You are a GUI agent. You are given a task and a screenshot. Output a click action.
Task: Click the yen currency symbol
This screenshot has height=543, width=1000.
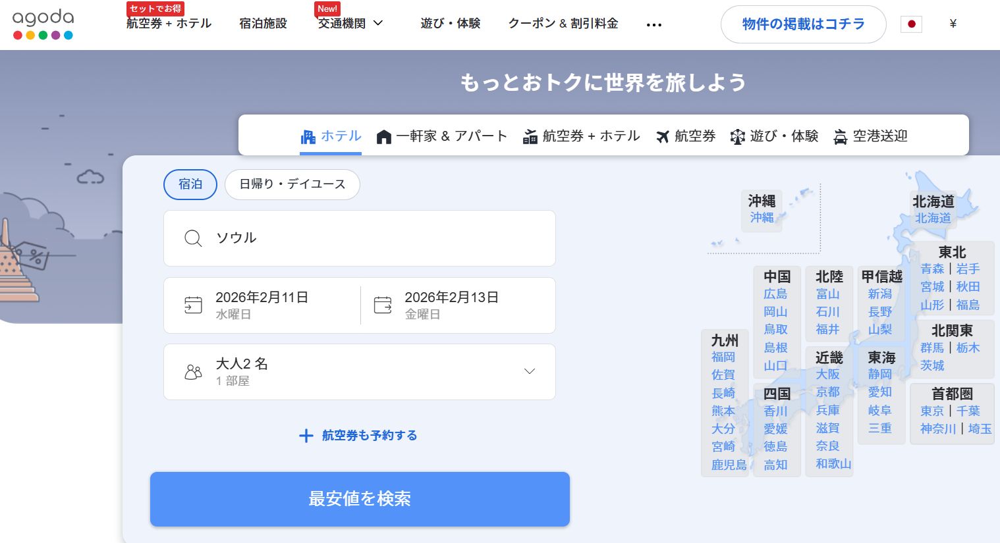(953, 24)
